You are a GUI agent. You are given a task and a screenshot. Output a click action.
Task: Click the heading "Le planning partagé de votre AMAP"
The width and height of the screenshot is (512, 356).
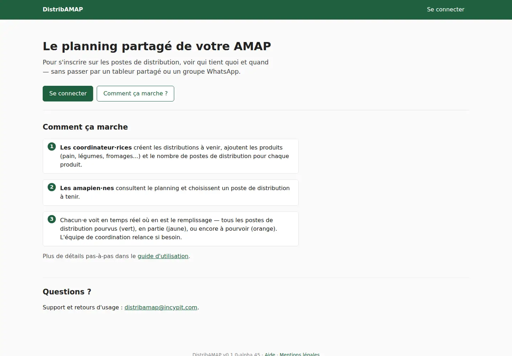pyautogui.click(x=157, y=46)
